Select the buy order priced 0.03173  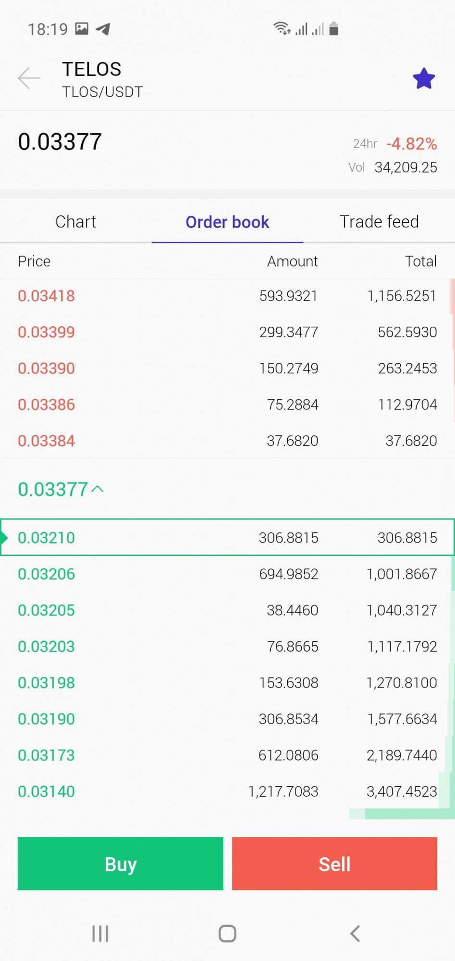[227, 755]
